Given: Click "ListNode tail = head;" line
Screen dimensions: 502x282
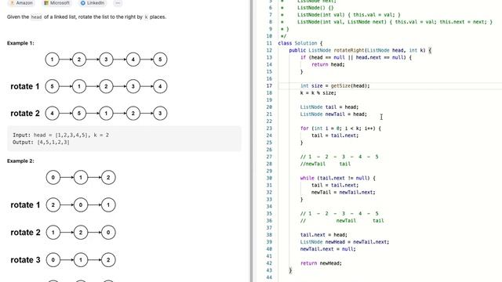Looking at the screenshot, I should [329, 107].
